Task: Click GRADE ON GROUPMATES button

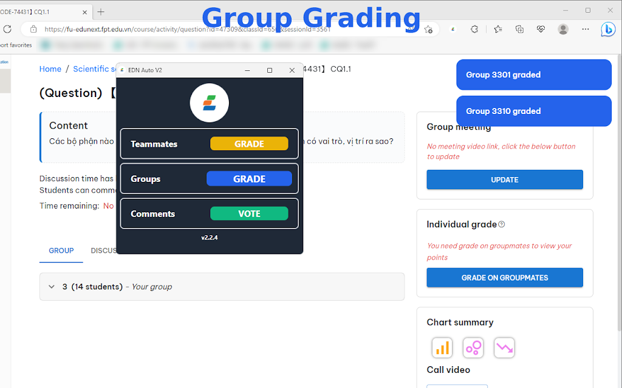Action: pos(505,278)
